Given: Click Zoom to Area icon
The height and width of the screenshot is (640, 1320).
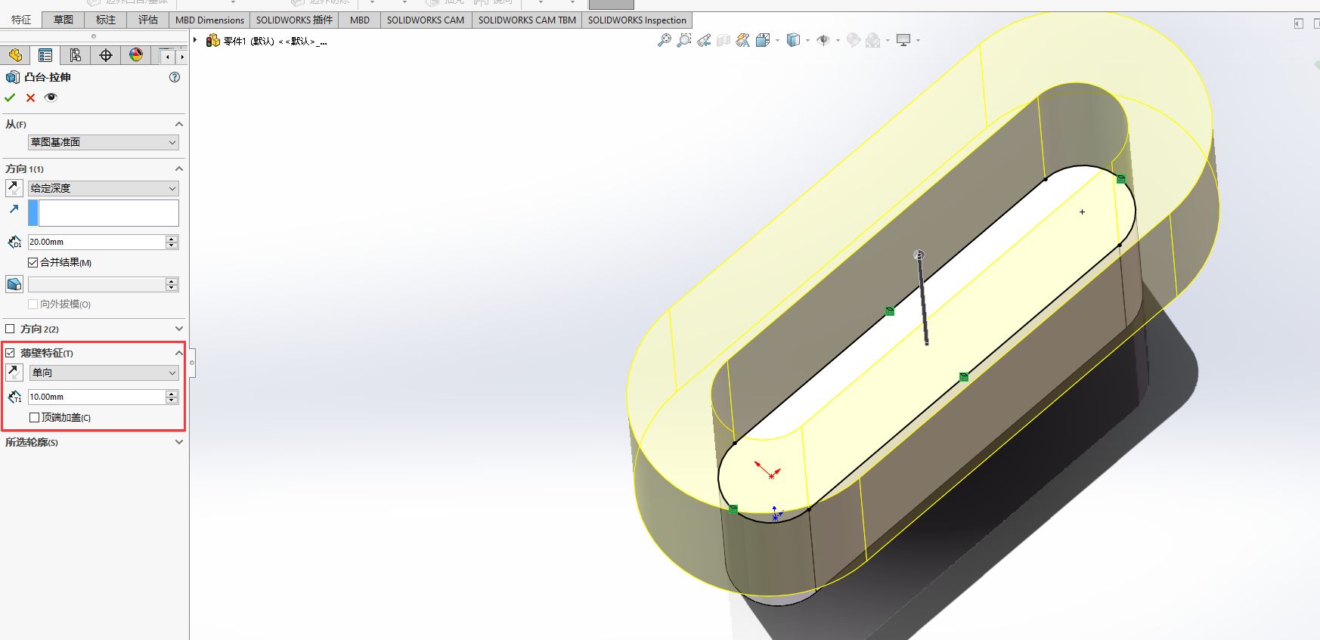Looking at the screenshot, I should (x=684, y=40).
